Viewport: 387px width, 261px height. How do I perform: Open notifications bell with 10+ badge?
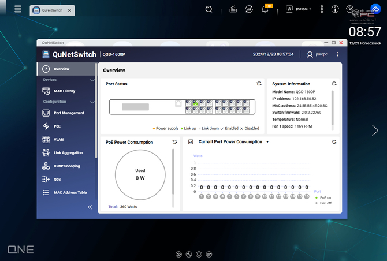tap(266, 9)
